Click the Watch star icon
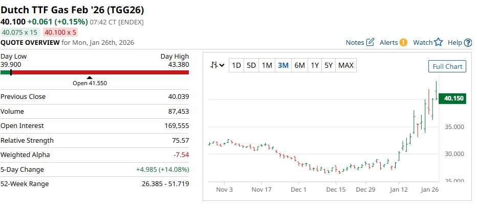Screen dimensions: 477x208 [438, 42]
